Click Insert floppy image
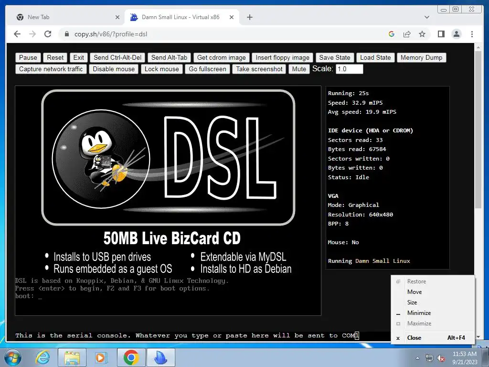 283,57
